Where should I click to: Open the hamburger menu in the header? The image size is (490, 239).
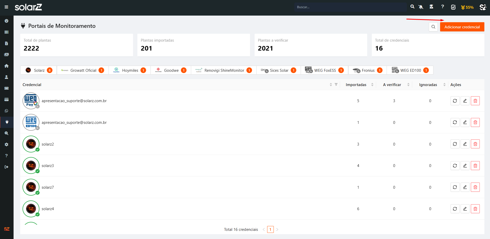[6, 7]
